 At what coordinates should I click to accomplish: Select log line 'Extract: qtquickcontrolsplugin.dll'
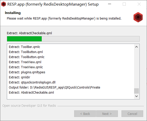[x=32, y=82]
